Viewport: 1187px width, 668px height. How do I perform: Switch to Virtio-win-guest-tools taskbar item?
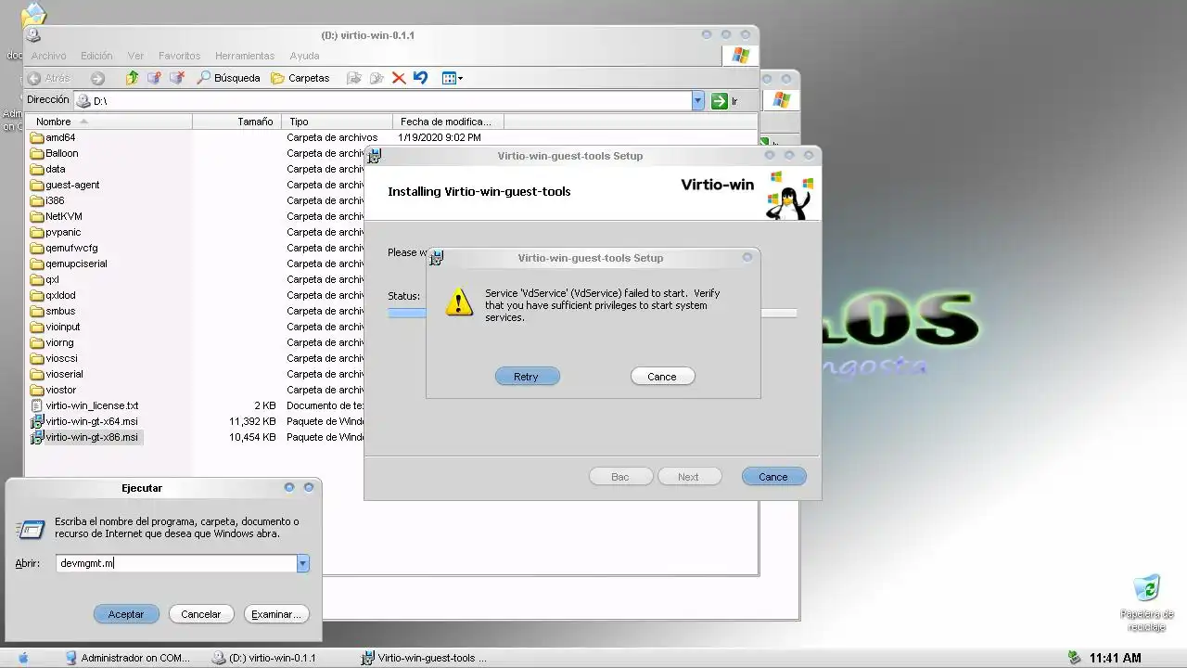(424, 658)
